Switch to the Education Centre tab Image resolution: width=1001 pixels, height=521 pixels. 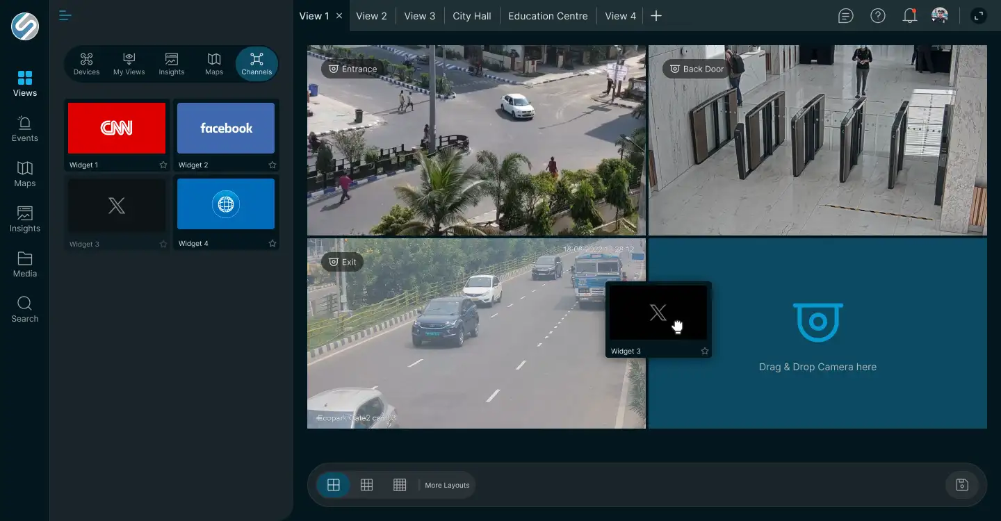click(x=548, y=16)
